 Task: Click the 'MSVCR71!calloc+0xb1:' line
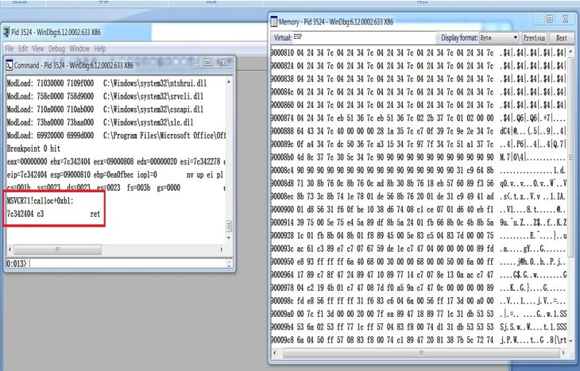pos(41,200)
